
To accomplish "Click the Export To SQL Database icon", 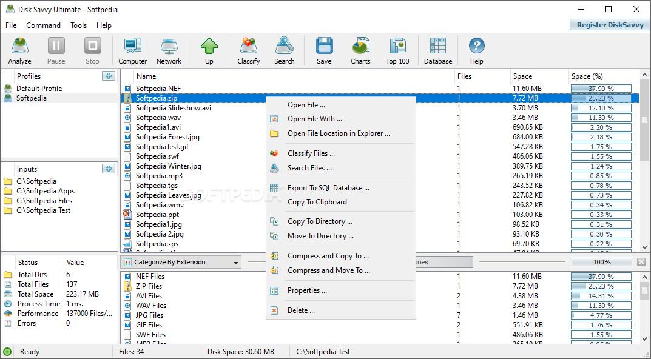I will click(274, 188).
